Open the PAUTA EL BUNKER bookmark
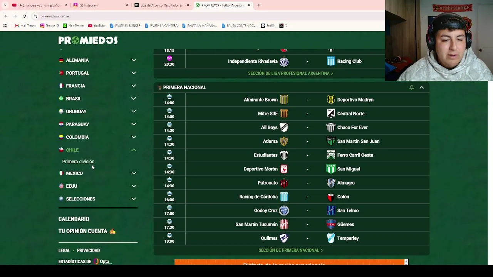 [x=125, y=26]
